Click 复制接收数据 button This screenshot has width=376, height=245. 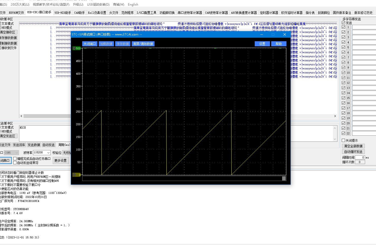click(x=8, y=43)
